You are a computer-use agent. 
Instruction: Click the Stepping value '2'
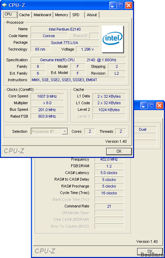point(117,66)
